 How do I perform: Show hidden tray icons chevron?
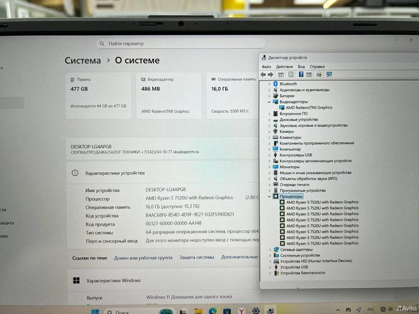point(338,310)
